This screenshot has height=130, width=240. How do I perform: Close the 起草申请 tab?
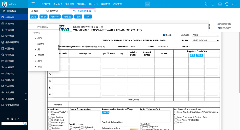point(63,11)
